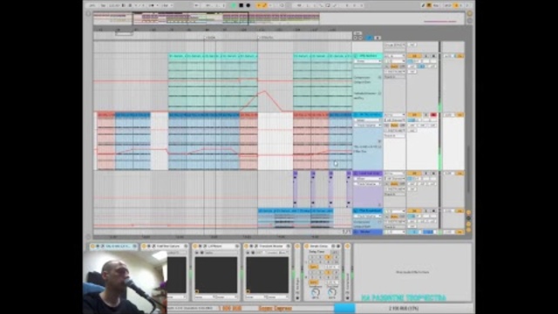Image resolution: width=558 pixels, height=314 pixels.
Task: Set the blue track's monitor to Auto
Action: [x=394, y=126]
